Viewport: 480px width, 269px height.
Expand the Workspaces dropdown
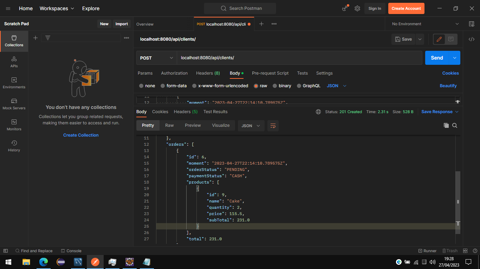tap(57, 8)
